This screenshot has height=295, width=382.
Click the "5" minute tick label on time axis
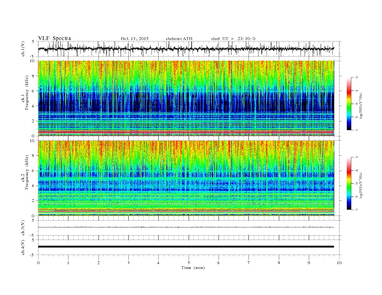189,263
